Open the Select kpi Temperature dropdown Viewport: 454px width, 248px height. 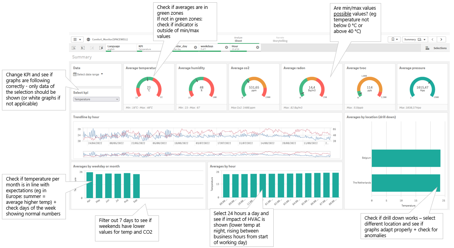click(x=96, y=99)
